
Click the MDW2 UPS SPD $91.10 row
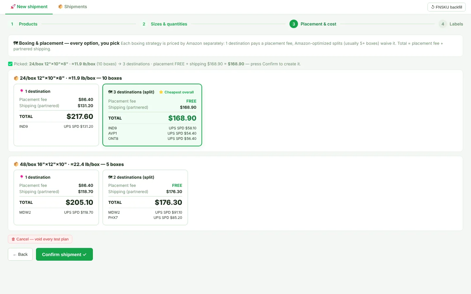pos(145,212)
